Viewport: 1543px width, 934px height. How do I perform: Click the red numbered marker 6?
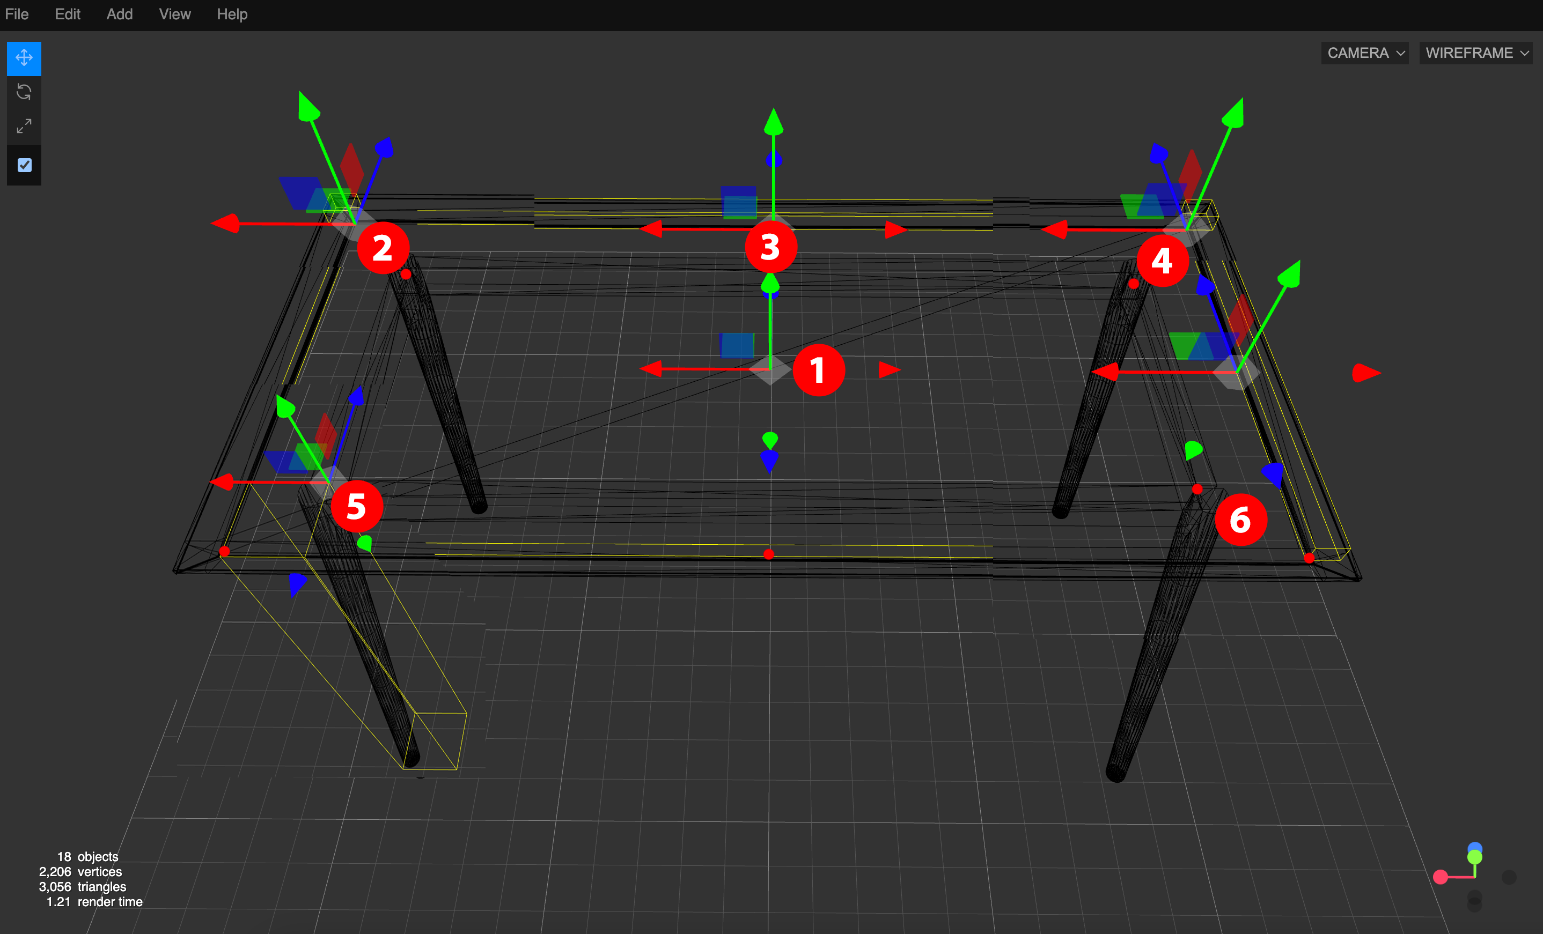tap(1240, 520)
